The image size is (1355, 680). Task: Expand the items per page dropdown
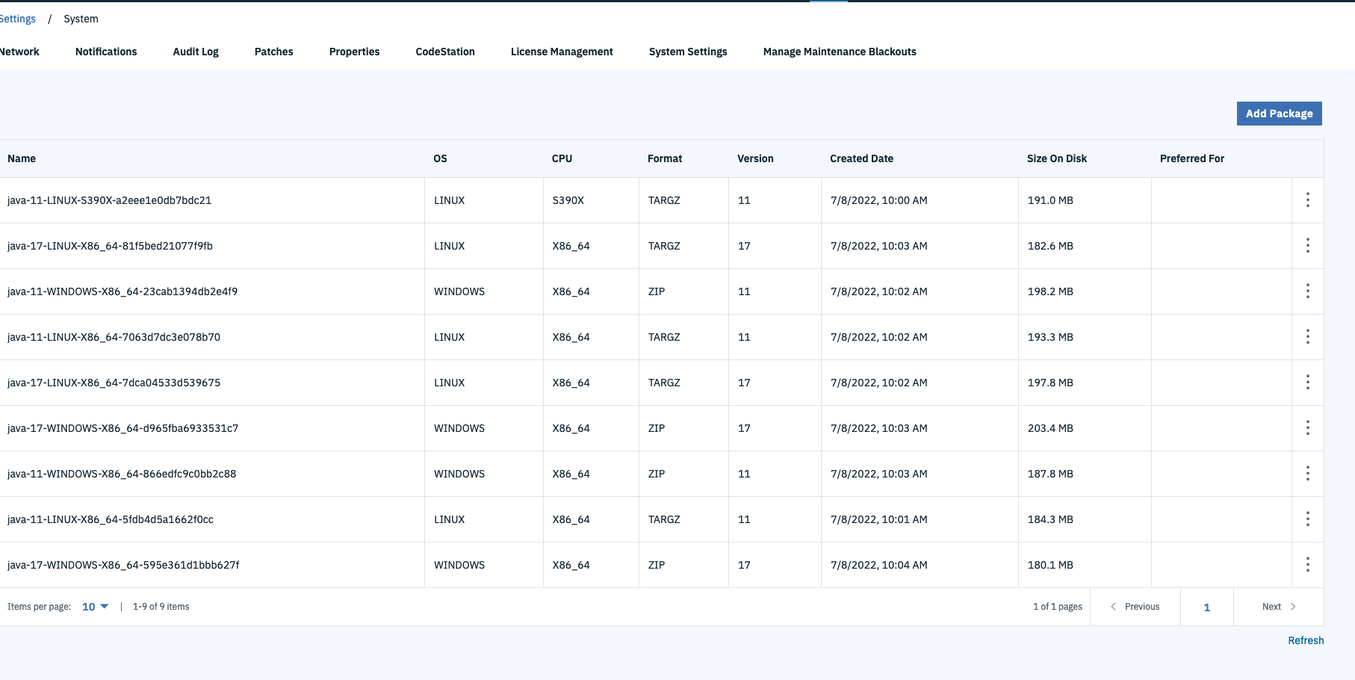click(95, 607)
